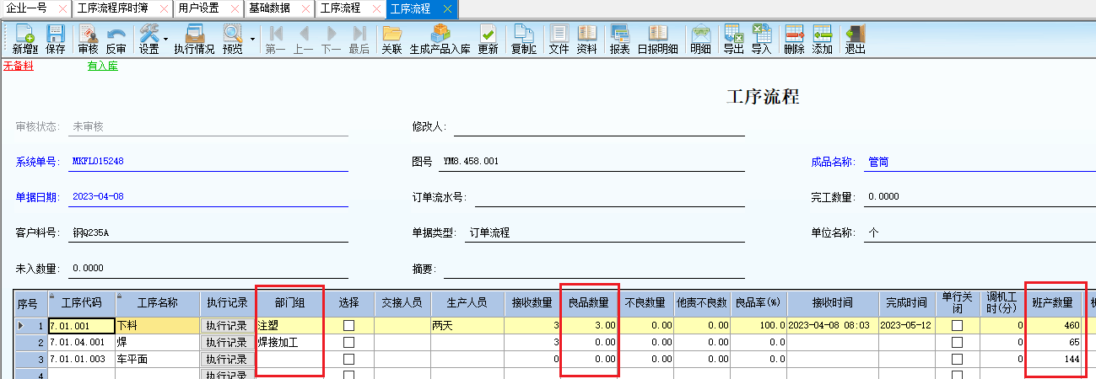Click 执行记录 button in the 下料 row
The image size is (1096, 379).
226,325
